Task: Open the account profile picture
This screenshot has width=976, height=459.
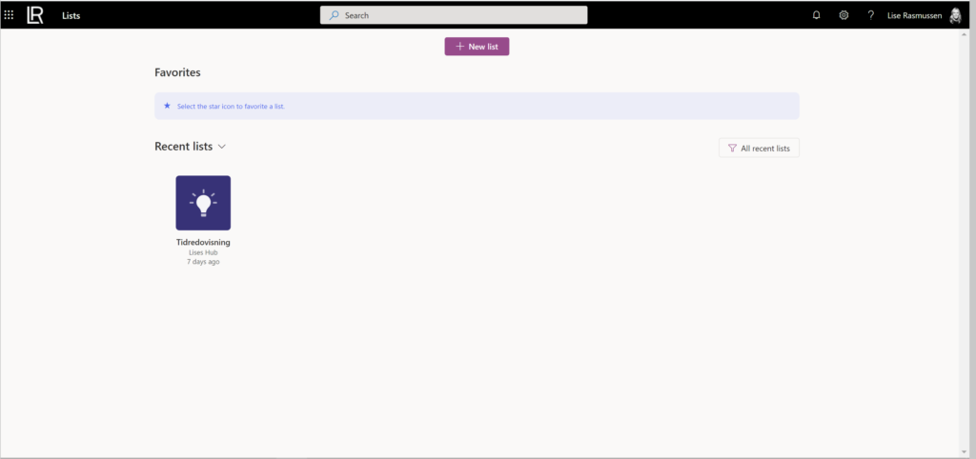Action: (x=955, y=15)
